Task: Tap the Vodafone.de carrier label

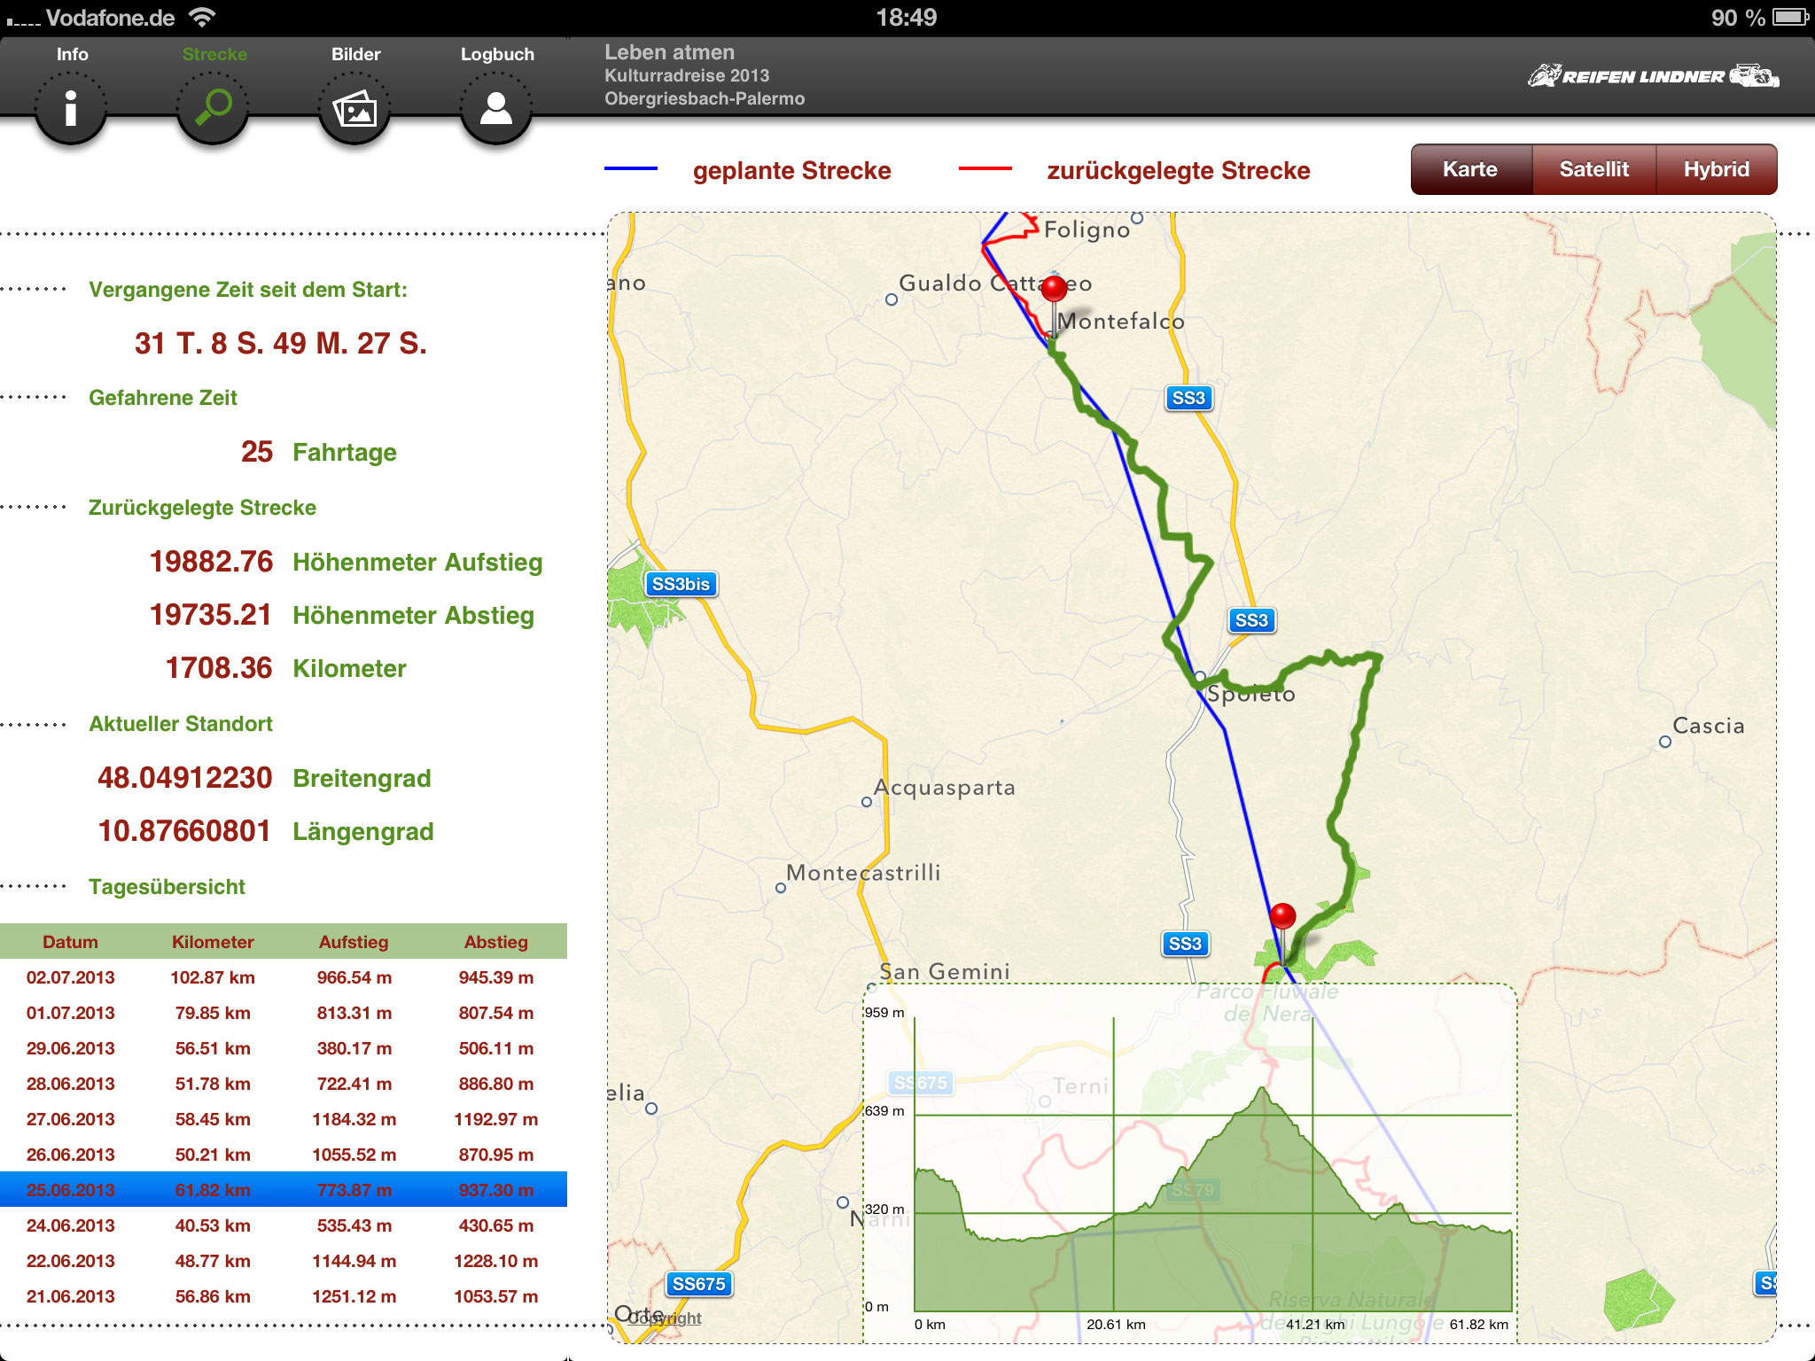Action: (x=110, y=18)
